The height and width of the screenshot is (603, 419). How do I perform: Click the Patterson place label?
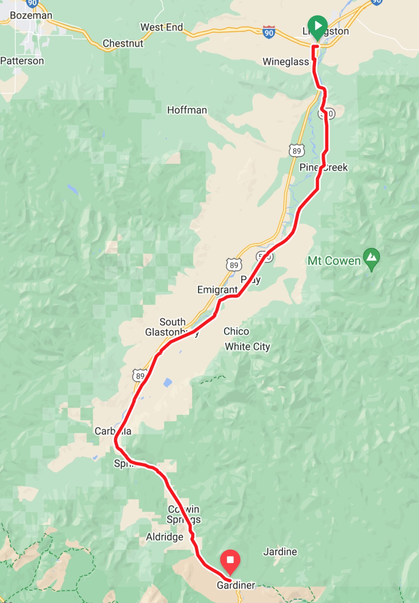pos(22,61)
